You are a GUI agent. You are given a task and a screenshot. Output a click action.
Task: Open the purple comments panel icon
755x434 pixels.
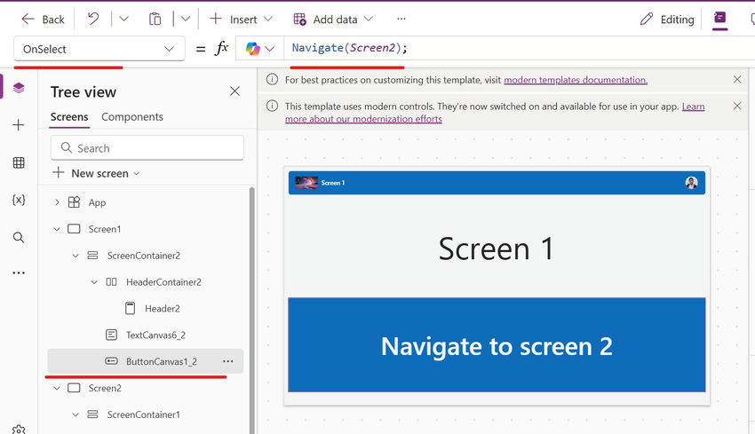pos(719,19)
